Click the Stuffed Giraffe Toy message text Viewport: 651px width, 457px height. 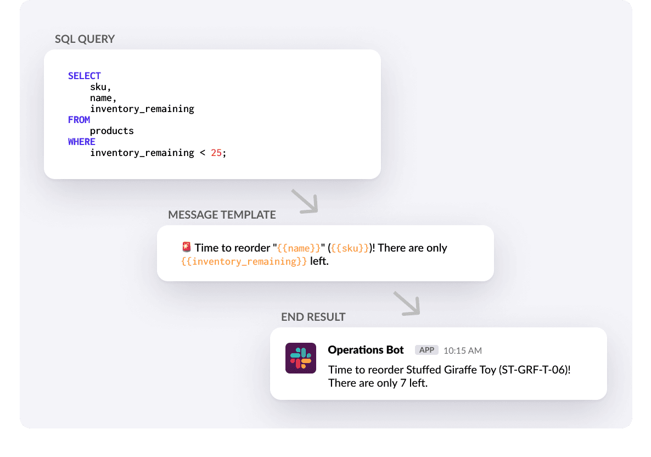click(x=449, y=369)
